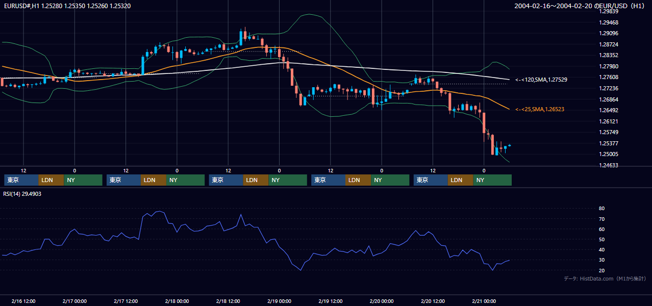This screenshot has width=652, height=306.
Task: Select the 2/20 12:00 date label
Action: point(433,301)
